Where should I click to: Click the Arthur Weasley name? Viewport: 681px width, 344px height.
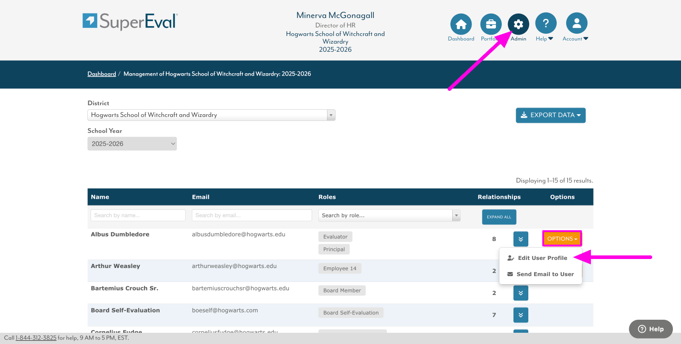click(115, 266)
